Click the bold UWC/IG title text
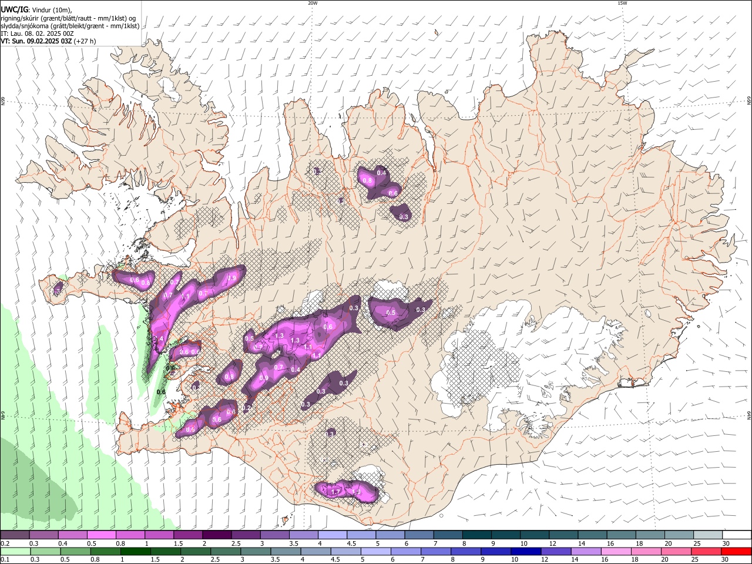The image size is (752, 564). [x=14, y=9]
